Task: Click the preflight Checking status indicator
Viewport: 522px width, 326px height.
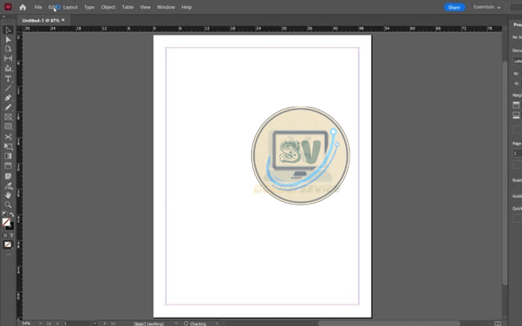Action: [x=195, y=323]
